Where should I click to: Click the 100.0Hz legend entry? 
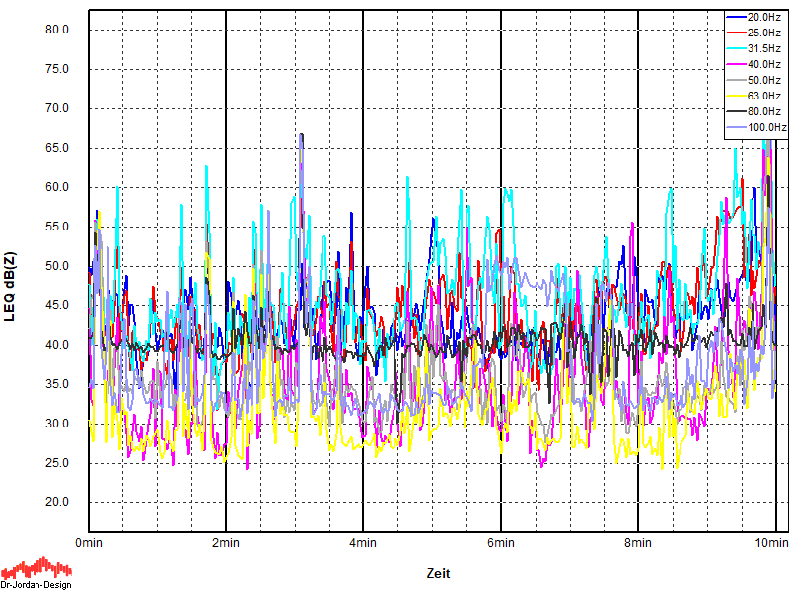(766, 127)
